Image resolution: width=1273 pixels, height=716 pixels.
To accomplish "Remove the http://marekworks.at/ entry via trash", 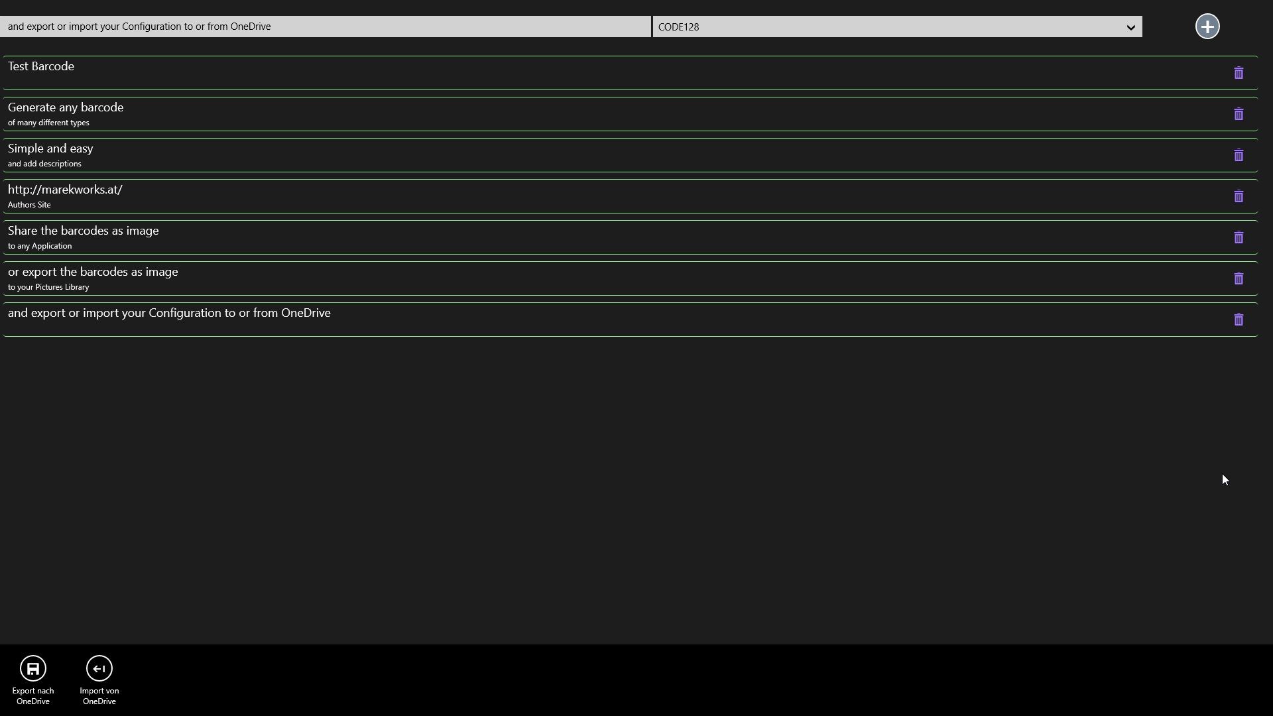I will (x=1238, y=196).
